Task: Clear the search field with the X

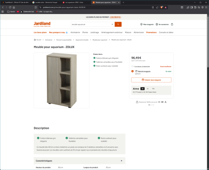Action: click(x=112, y=24)
